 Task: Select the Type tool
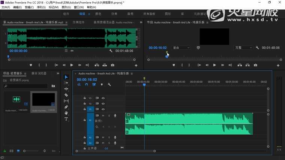66,119
